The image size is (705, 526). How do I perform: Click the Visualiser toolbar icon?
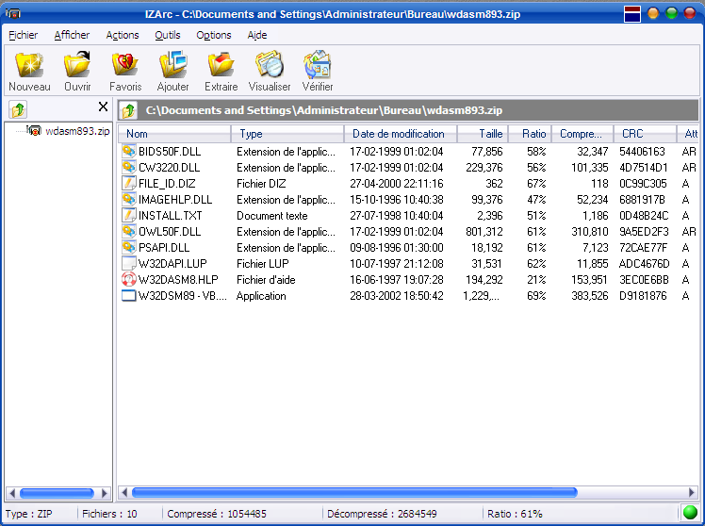pos(270,65)
